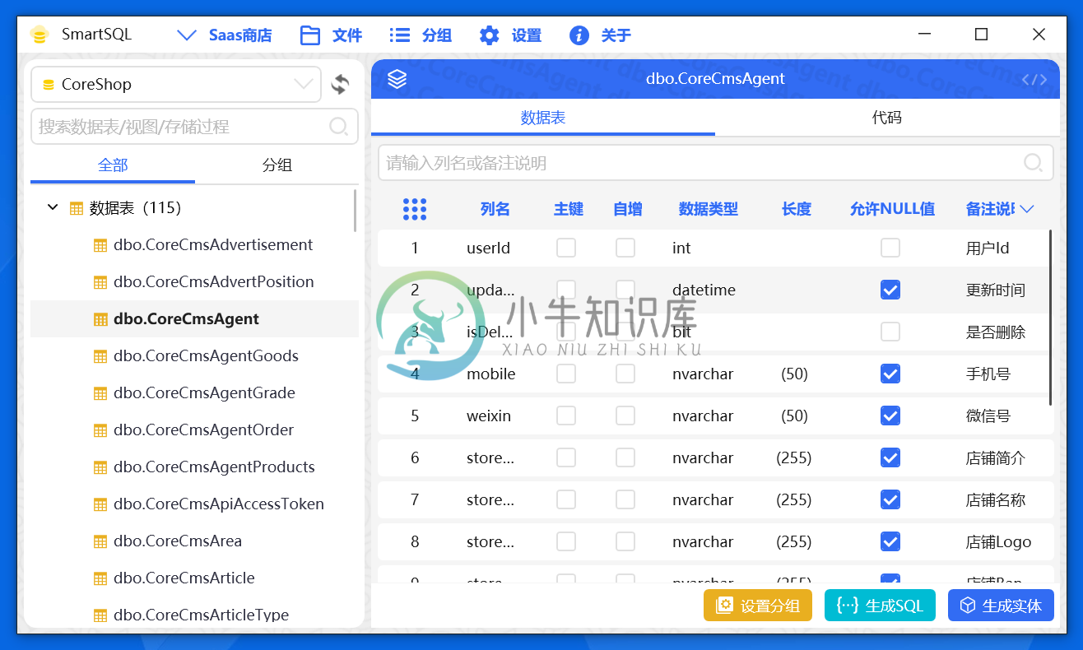This screenshot has width=1083, height=650.
Task: Open the 关于 menu
Action: point(600,35)
